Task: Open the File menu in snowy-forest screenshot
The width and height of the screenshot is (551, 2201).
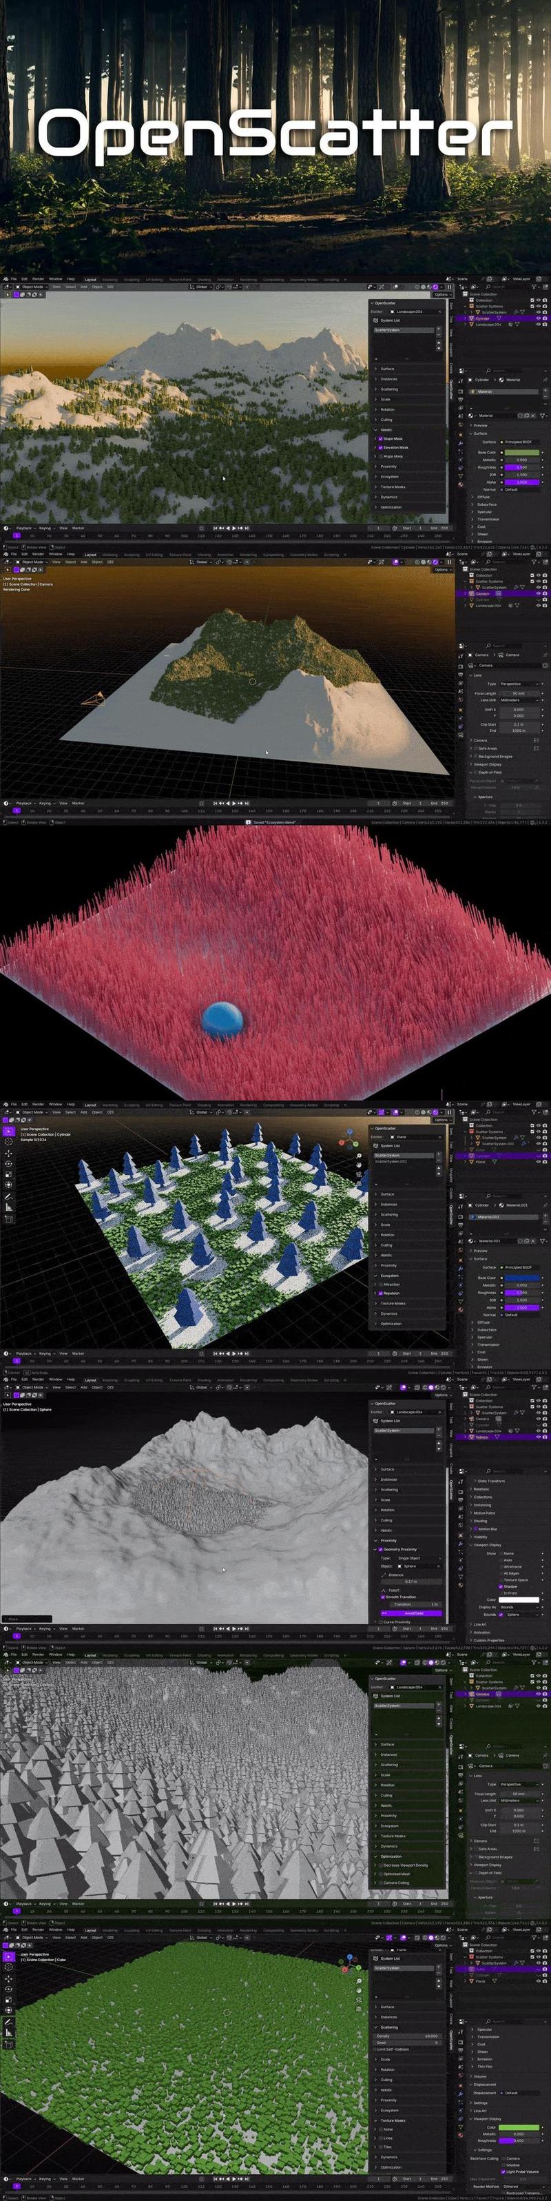Action: tap(14, 279)
